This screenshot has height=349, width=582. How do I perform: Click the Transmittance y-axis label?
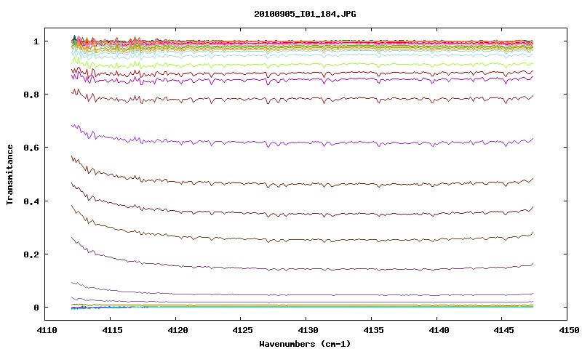(x=9, y=174)
